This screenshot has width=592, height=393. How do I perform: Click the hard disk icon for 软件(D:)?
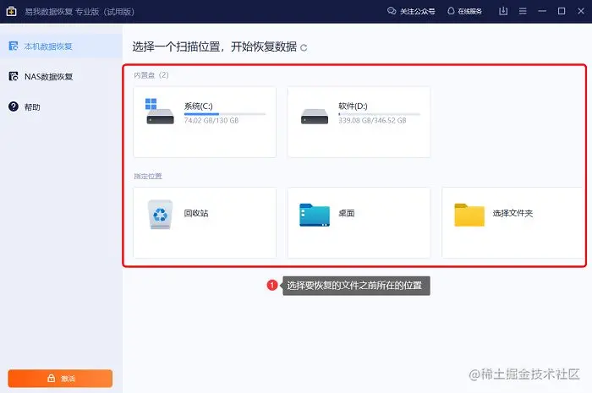(x=315, y=117)
